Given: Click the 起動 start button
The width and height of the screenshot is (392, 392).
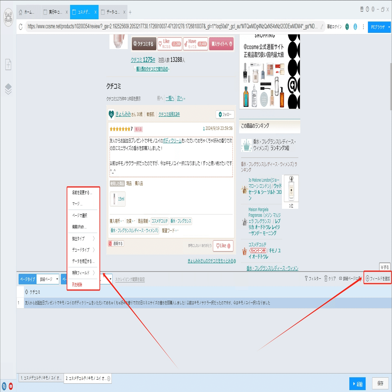Looking at the screenshot, I should click(358, 384).
